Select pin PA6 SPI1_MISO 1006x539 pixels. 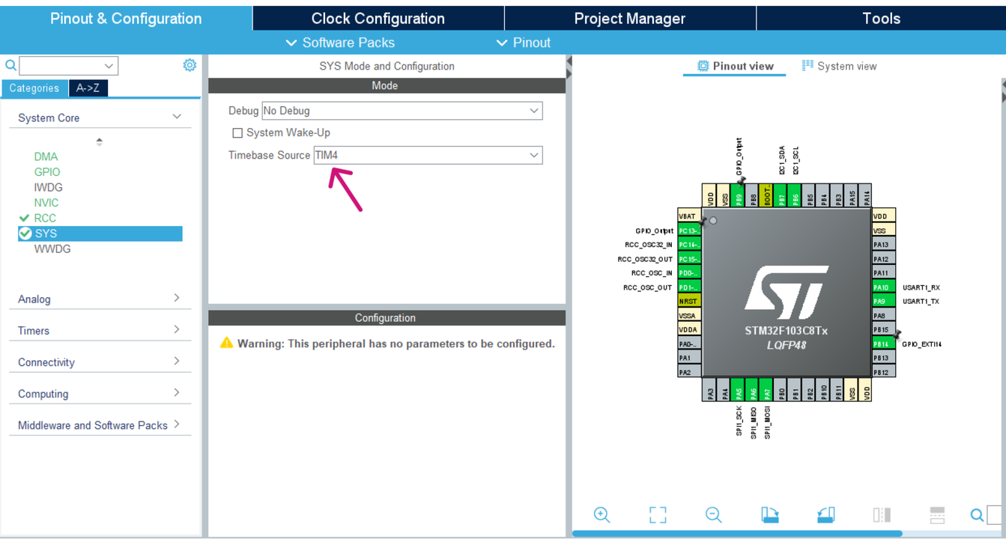coord(753,390)
